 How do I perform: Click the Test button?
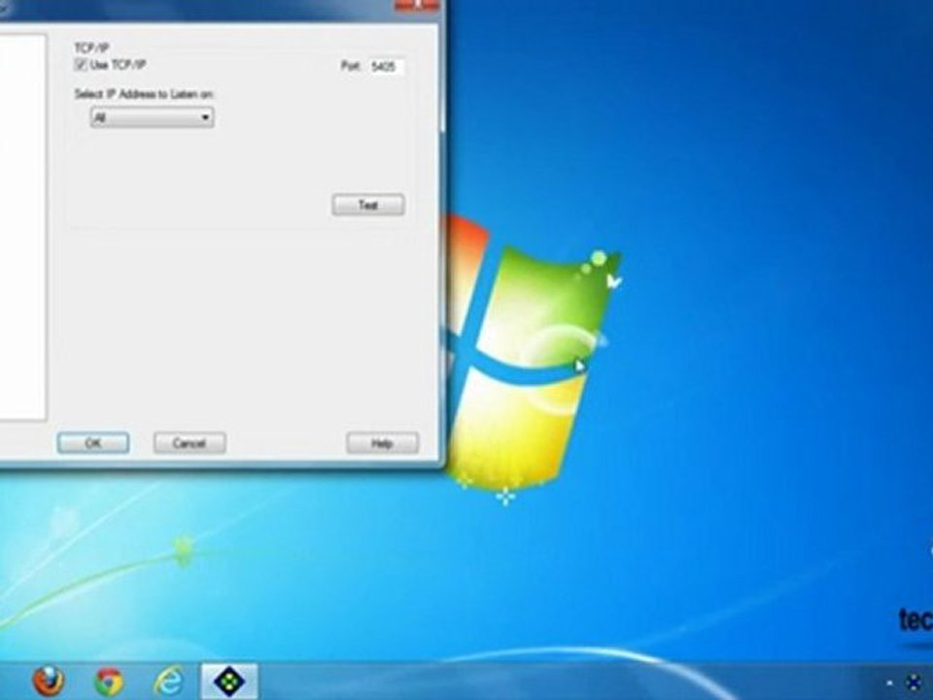368,205
